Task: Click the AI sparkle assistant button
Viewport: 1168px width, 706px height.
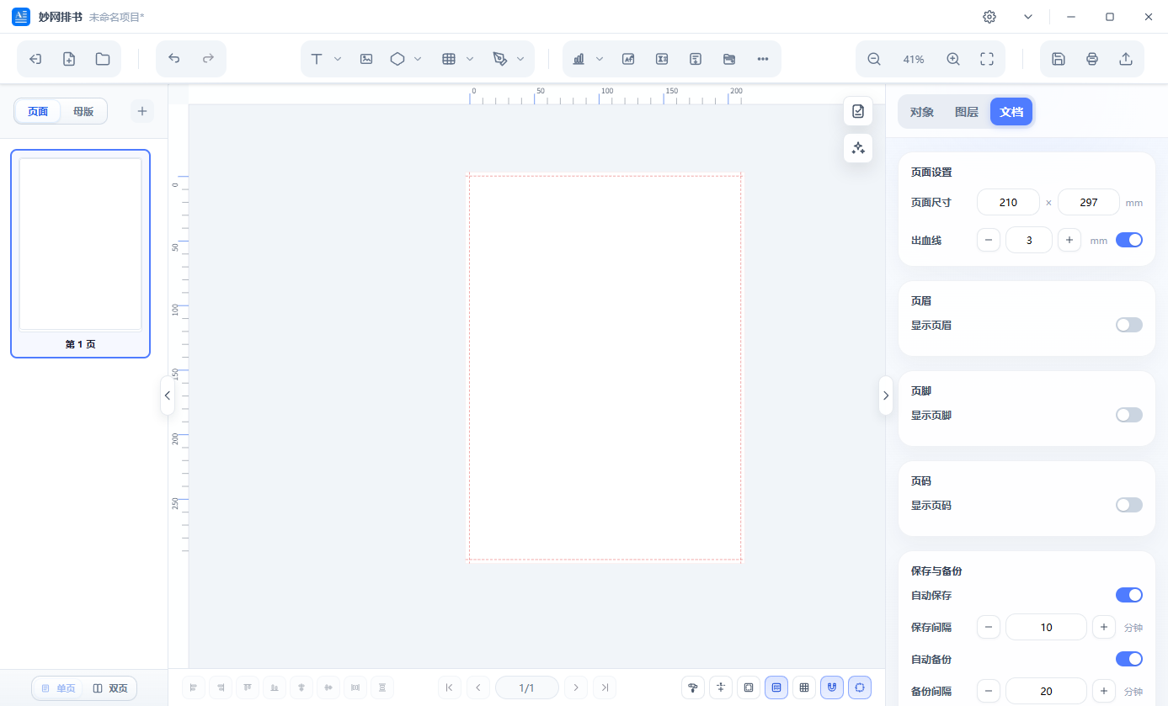Action: 858,148
